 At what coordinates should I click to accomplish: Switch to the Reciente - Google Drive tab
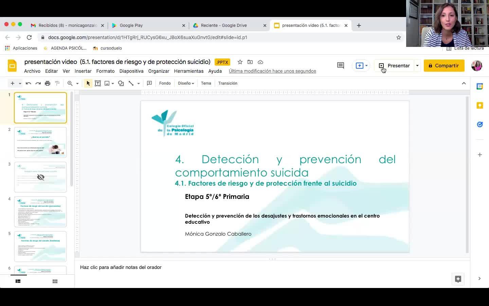[230, 25]
